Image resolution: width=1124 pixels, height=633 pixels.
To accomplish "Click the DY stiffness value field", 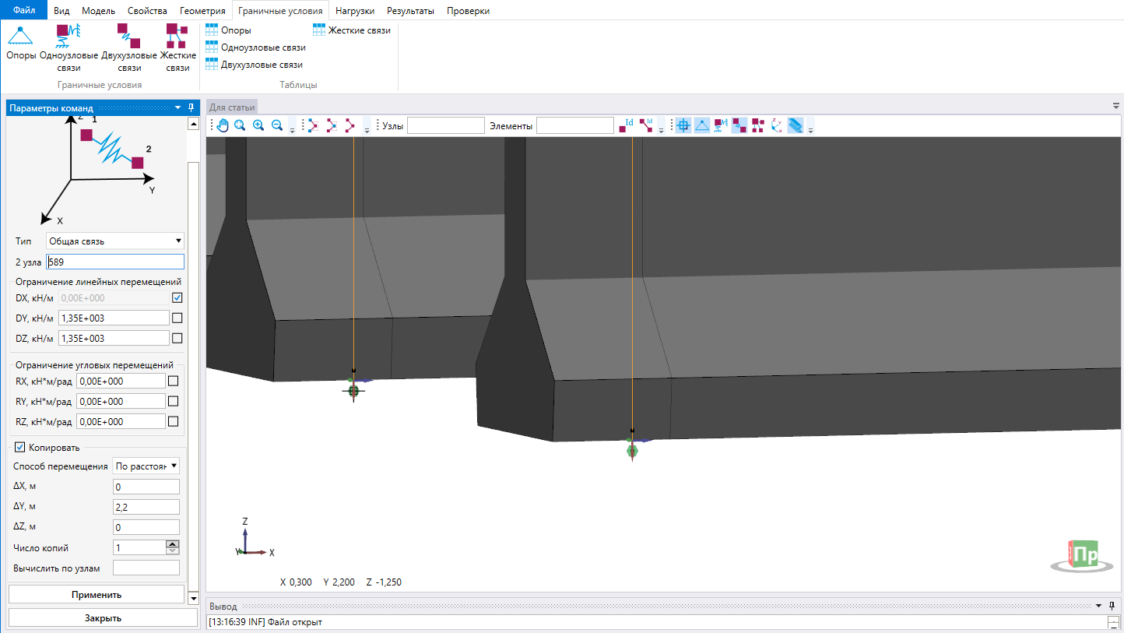I will tap(114, 318).
